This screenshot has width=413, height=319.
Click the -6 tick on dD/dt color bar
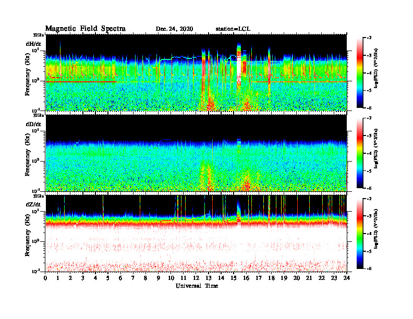pos(369,188)
